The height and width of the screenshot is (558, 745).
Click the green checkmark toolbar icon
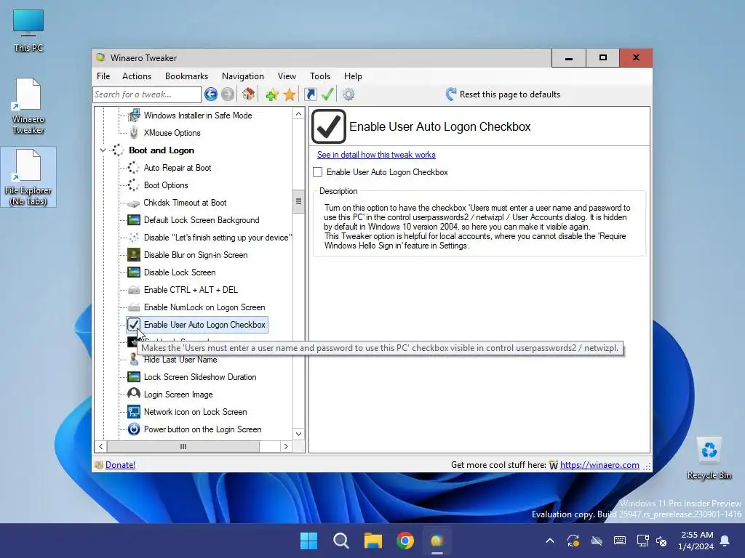[327, 94]
